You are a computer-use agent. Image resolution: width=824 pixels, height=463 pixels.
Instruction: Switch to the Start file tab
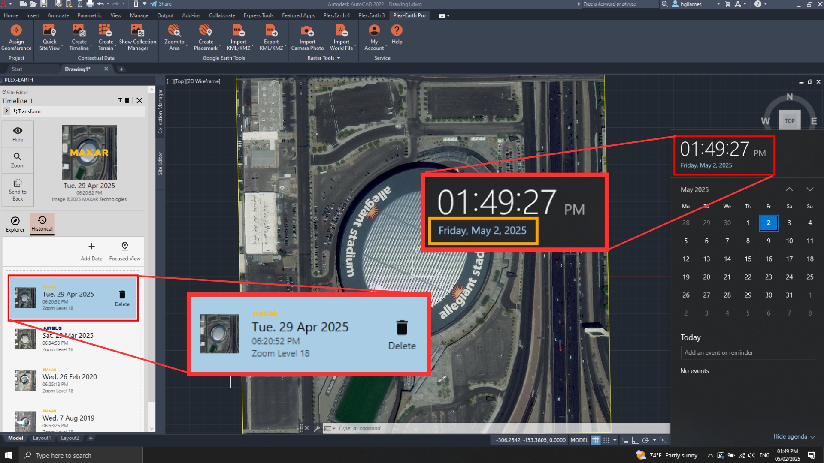pos(17,69)
